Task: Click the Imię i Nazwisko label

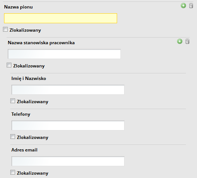Action: coord(29,78)
